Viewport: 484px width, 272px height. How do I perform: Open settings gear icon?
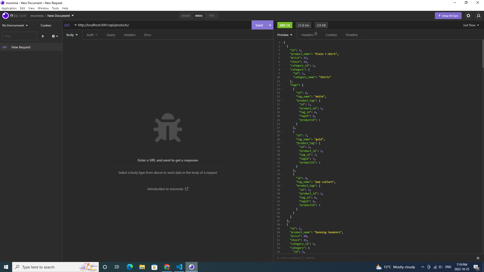[468, 16]
